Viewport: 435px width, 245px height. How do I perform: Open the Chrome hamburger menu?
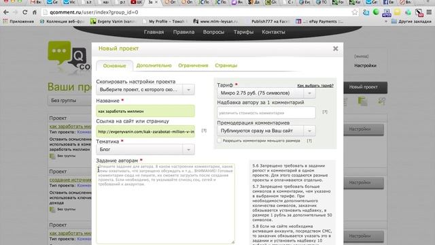tap(429, 12)
